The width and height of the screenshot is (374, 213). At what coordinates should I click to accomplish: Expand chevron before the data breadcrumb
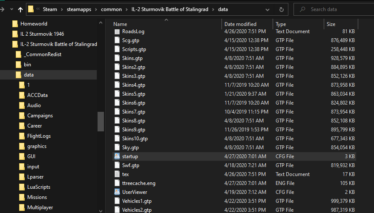213,9
